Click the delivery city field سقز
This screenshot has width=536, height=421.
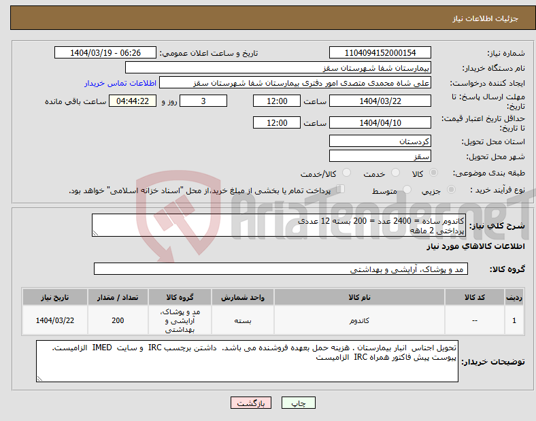[380, 156]
